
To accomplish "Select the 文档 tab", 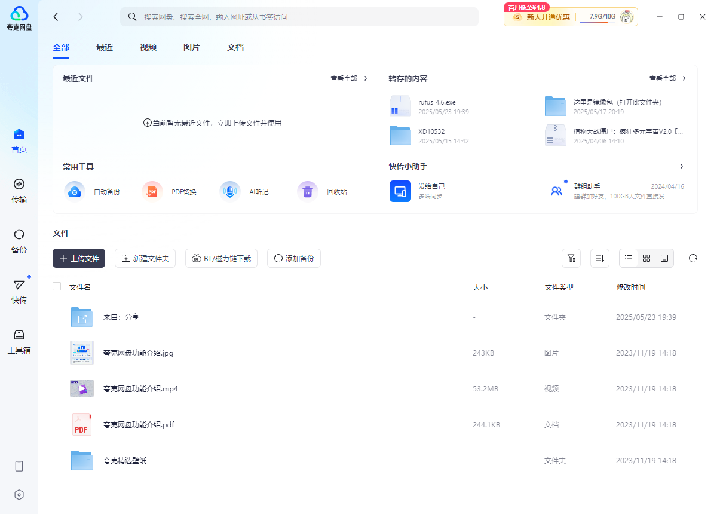I will [235, 47].
